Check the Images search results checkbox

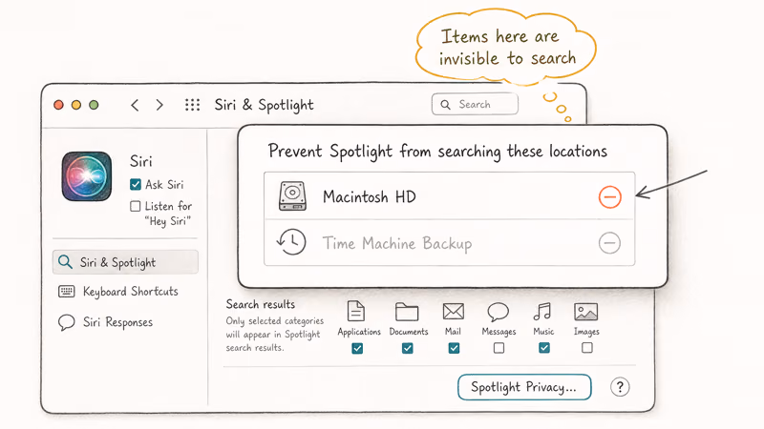[x=587, y=348]
